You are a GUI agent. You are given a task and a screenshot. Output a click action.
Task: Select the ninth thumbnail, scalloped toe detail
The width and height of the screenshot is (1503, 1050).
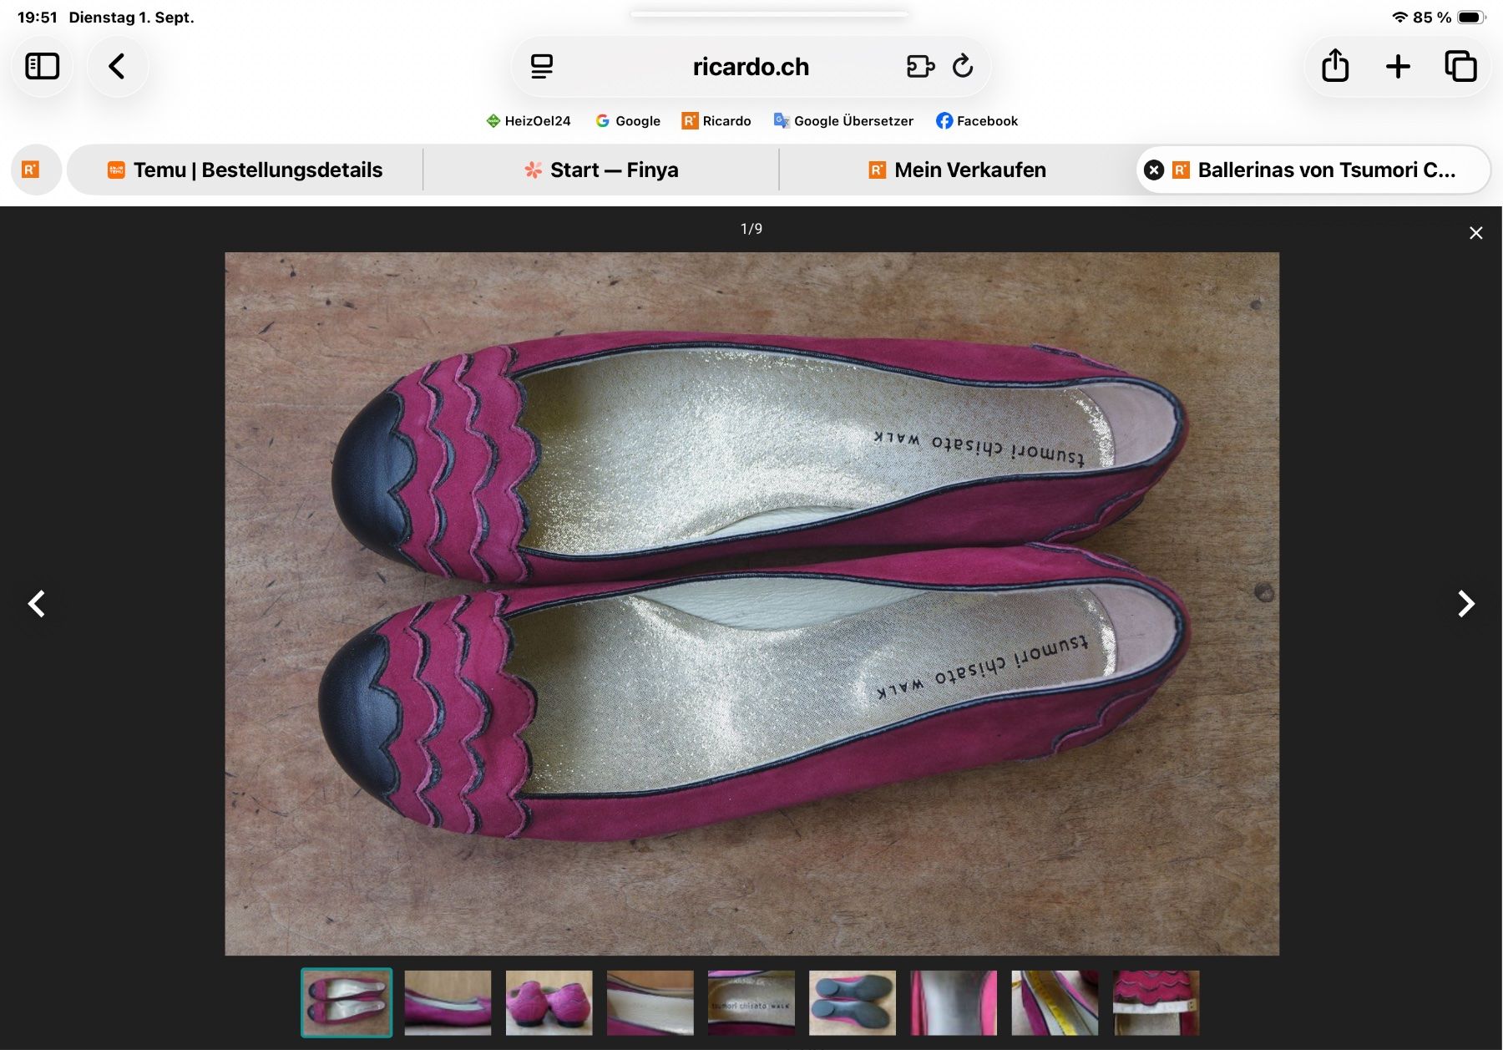click(x=1156, y=1002)
